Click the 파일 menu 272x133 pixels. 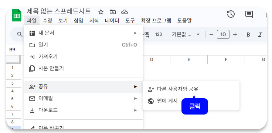point(32,21)
